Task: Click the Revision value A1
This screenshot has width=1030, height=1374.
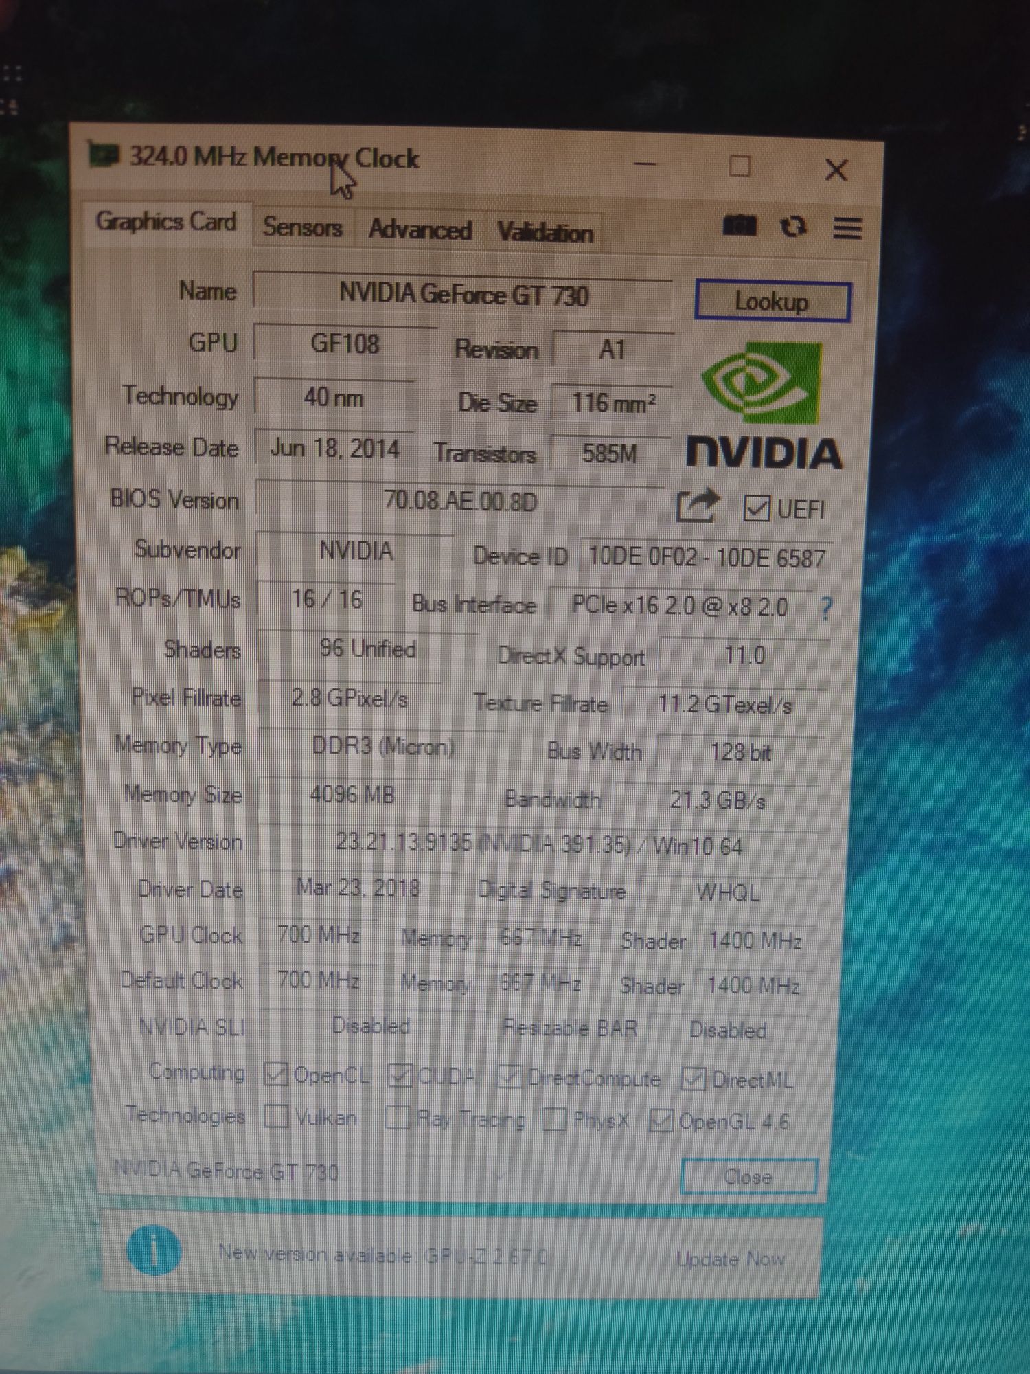Action: 613,350
